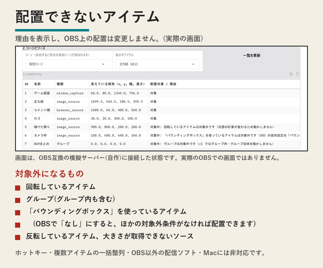This screenshot has height=268, width=323.
Task: Click rectangle value 0.0, 0.0, 0.0, 0.0
Action: coord(119,144)
